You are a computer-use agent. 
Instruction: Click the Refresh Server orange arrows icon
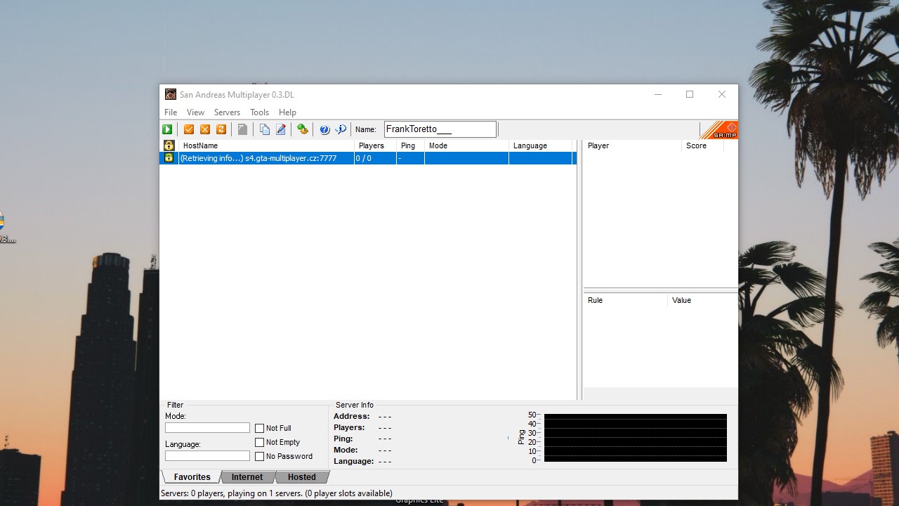click(221, 129)
